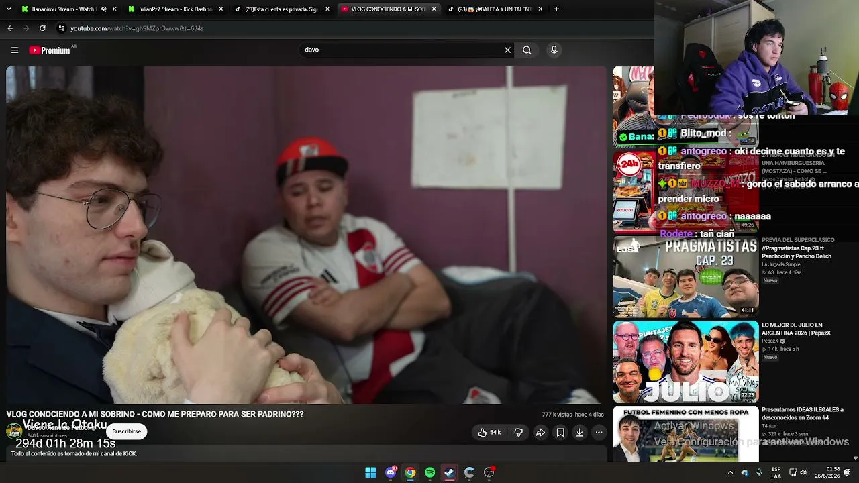
Task: Switch to the BALEBA Y UN TALENTO tab
Action: [495, 9]
